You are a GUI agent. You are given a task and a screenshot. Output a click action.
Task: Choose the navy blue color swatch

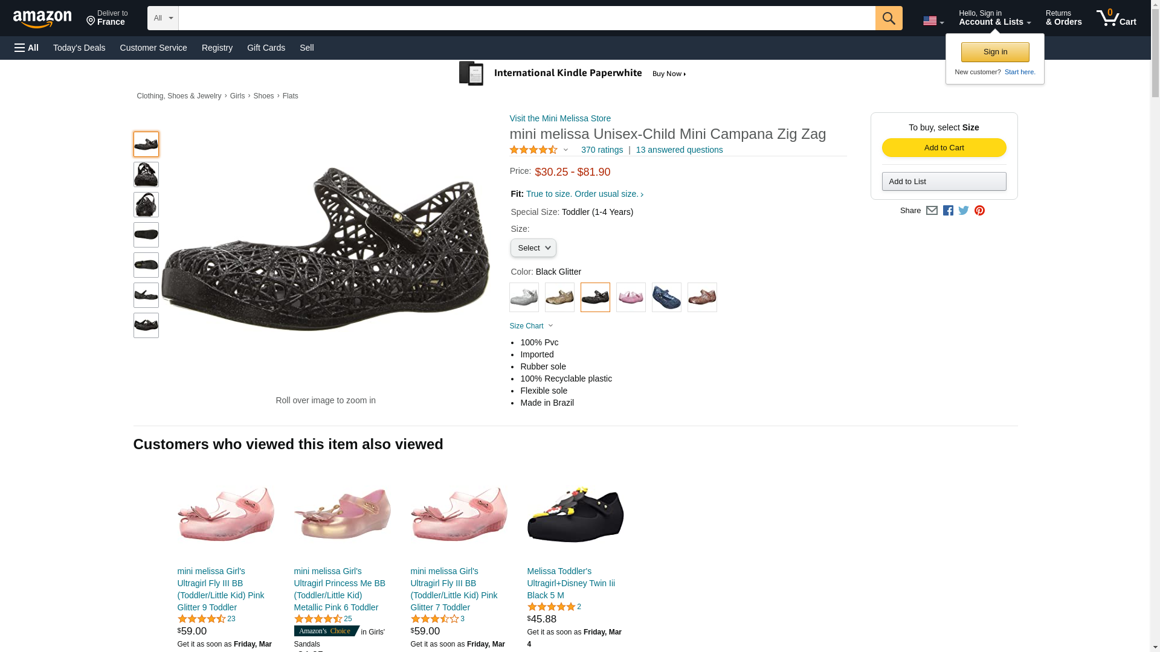pos(666,298)
